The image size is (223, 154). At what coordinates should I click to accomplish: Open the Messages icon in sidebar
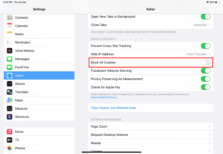(10, 59)
